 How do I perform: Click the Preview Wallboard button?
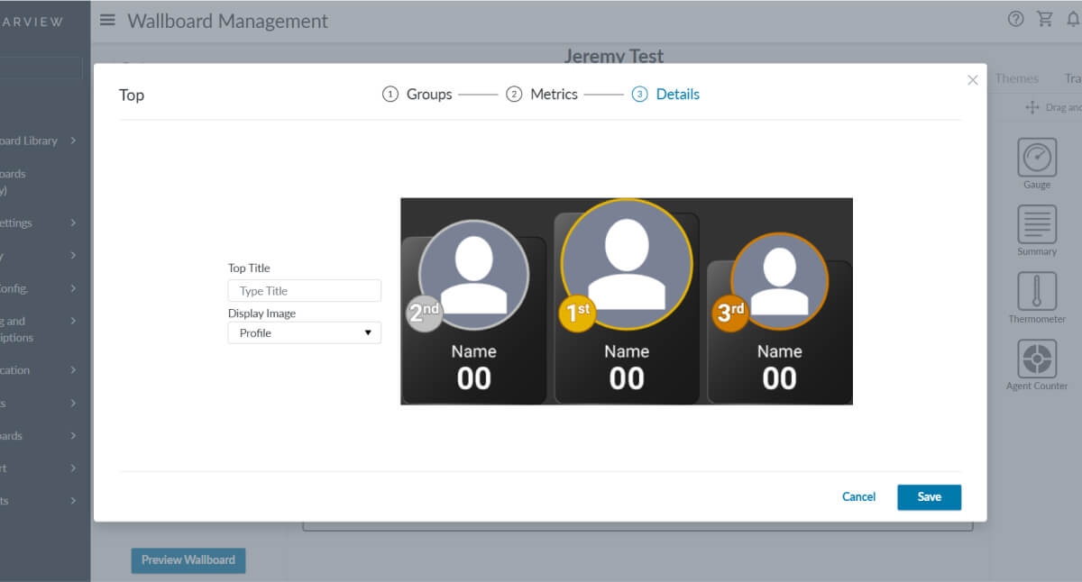pyautogui.click(x=188, y=559)
